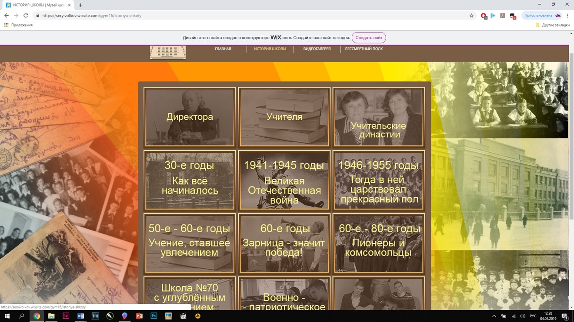Click the Создать сайт button
This screenshot has height=322, width=574.
tap(369, 38)
